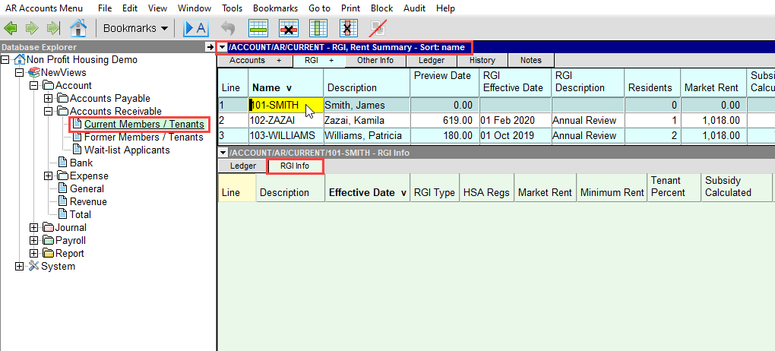Click the insert column table icon
This screenshot has width=775, height=351.
318,29
